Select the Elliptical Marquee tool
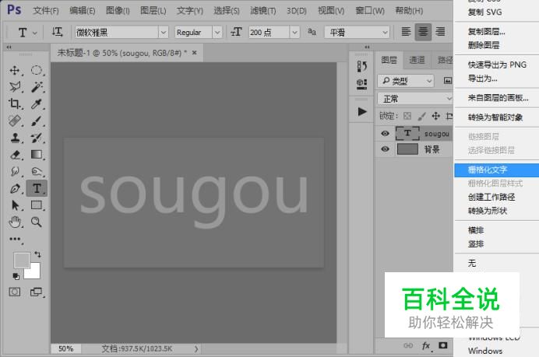The height and width of the screenshot is (357, 539). tap(37, 70)
